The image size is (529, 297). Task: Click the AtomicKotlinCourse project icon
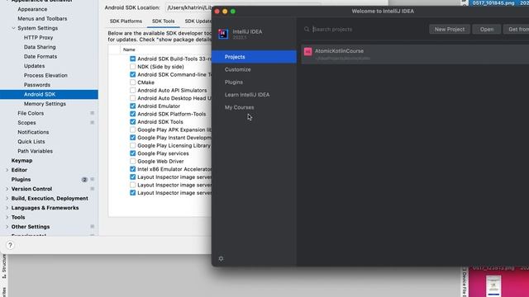tap(307, 51)
